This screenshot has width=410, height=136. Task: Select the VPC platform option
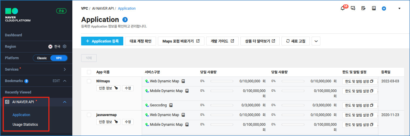pos(59,58)
